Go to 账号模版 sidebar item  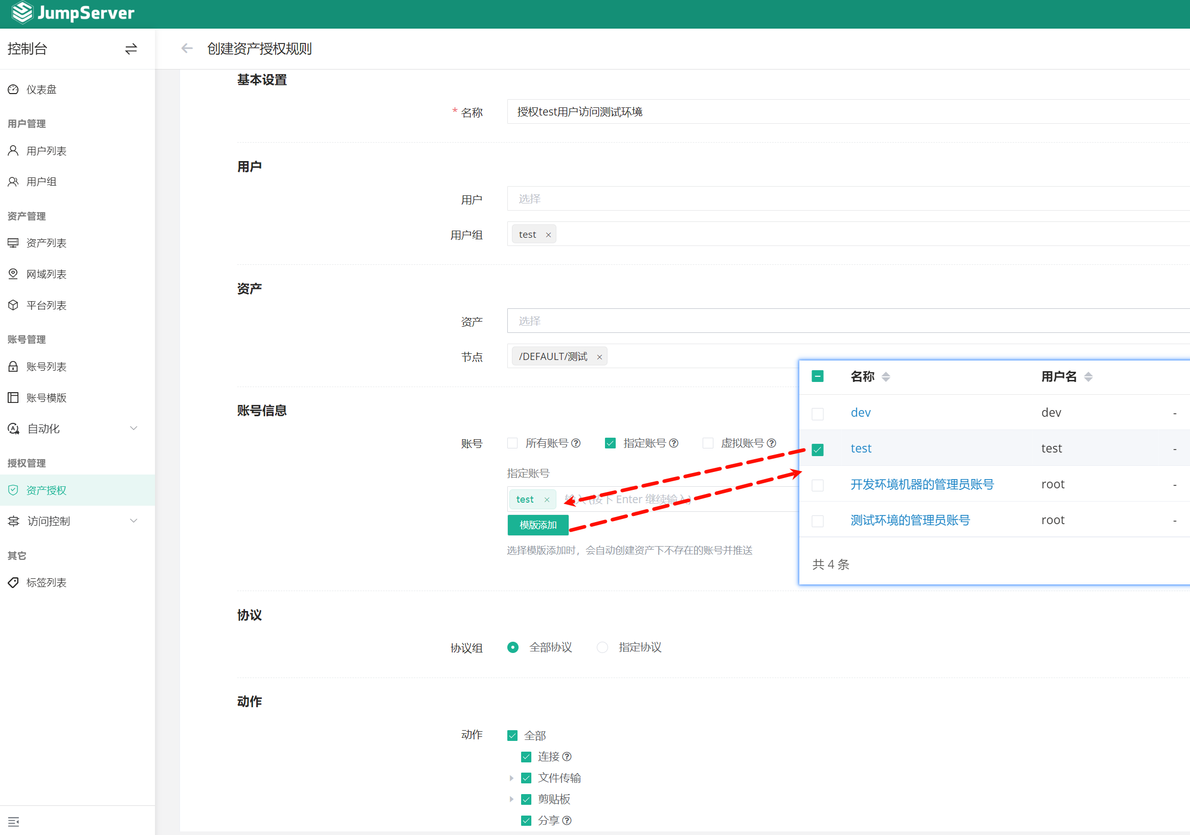pos(46,397)
